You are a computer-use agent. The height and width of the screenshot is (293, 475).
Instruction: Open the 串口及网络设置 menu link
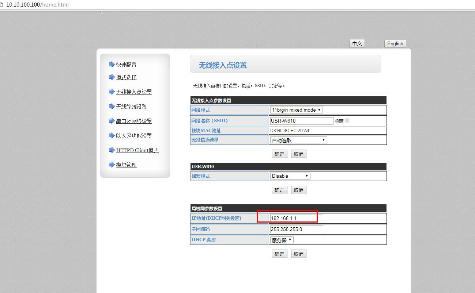(134, 121)
